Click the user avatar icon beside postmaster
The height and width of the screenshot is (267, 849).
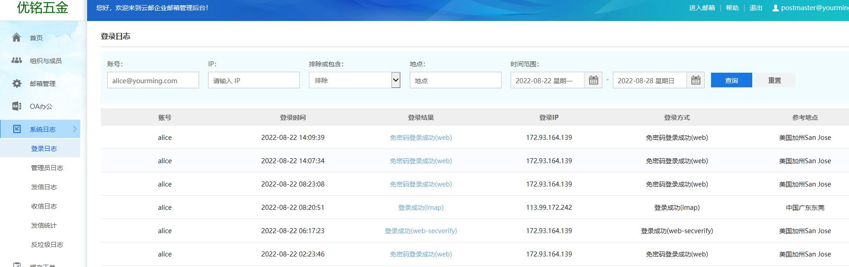click(775, 8)
